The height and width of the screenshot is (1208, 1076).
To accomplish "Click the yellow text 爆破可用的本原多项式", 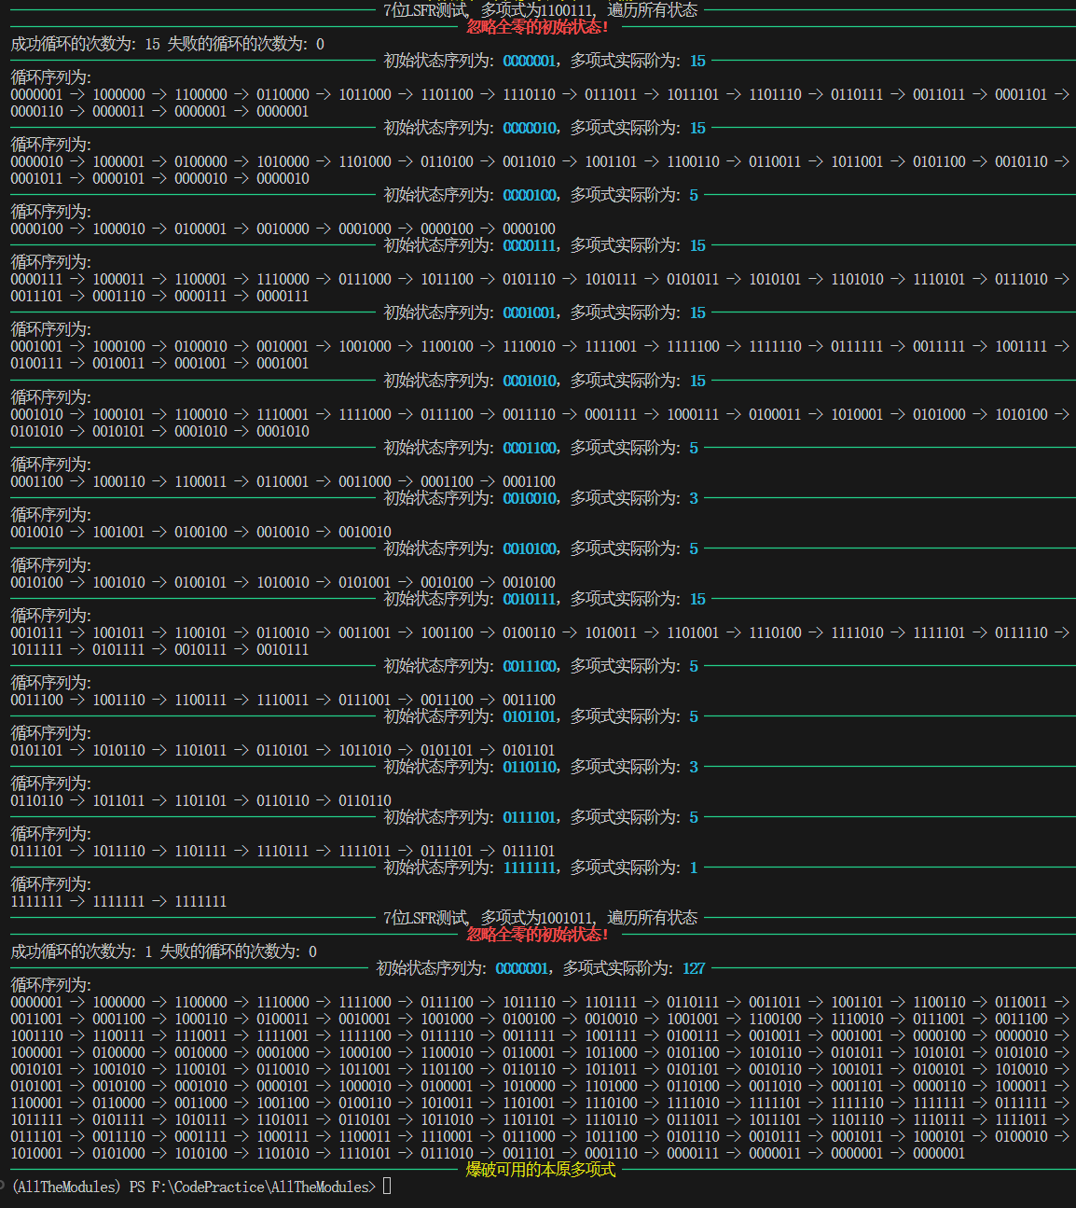I will [540, 1170].
